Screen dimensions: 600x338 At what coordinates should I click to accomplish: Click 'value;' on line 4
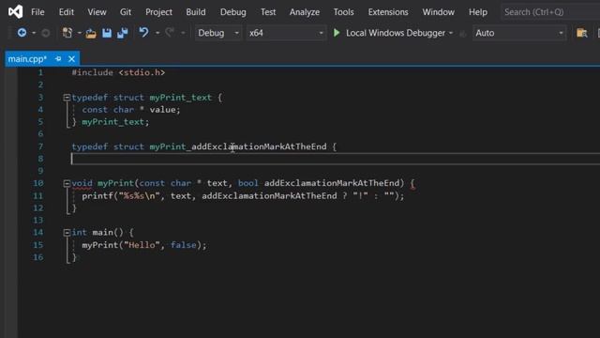tap(165, 110)
